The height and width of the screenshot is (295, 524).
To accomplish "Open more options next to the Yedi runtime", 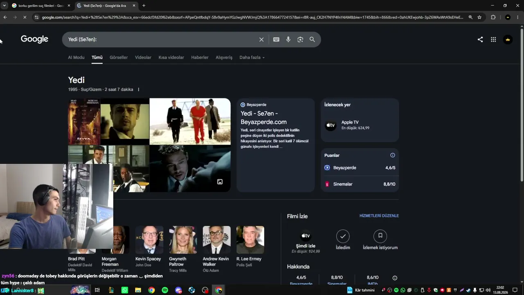I will (138, 89).
